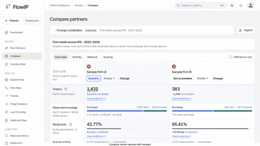
Task: Click the Volume info help icon
Action: pos(66,89)
